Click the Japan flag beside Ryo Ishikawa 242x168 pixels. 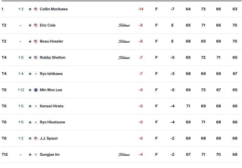tap(36, 74)
